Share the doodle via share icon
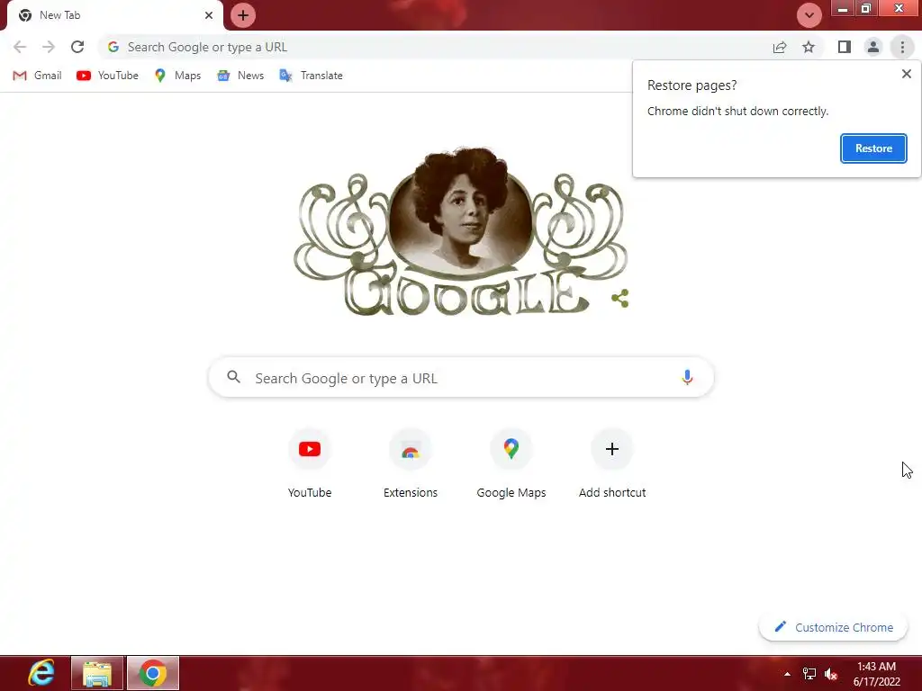Screen dimensions: 922x691 pyautogui.click(x=620, y=299)
